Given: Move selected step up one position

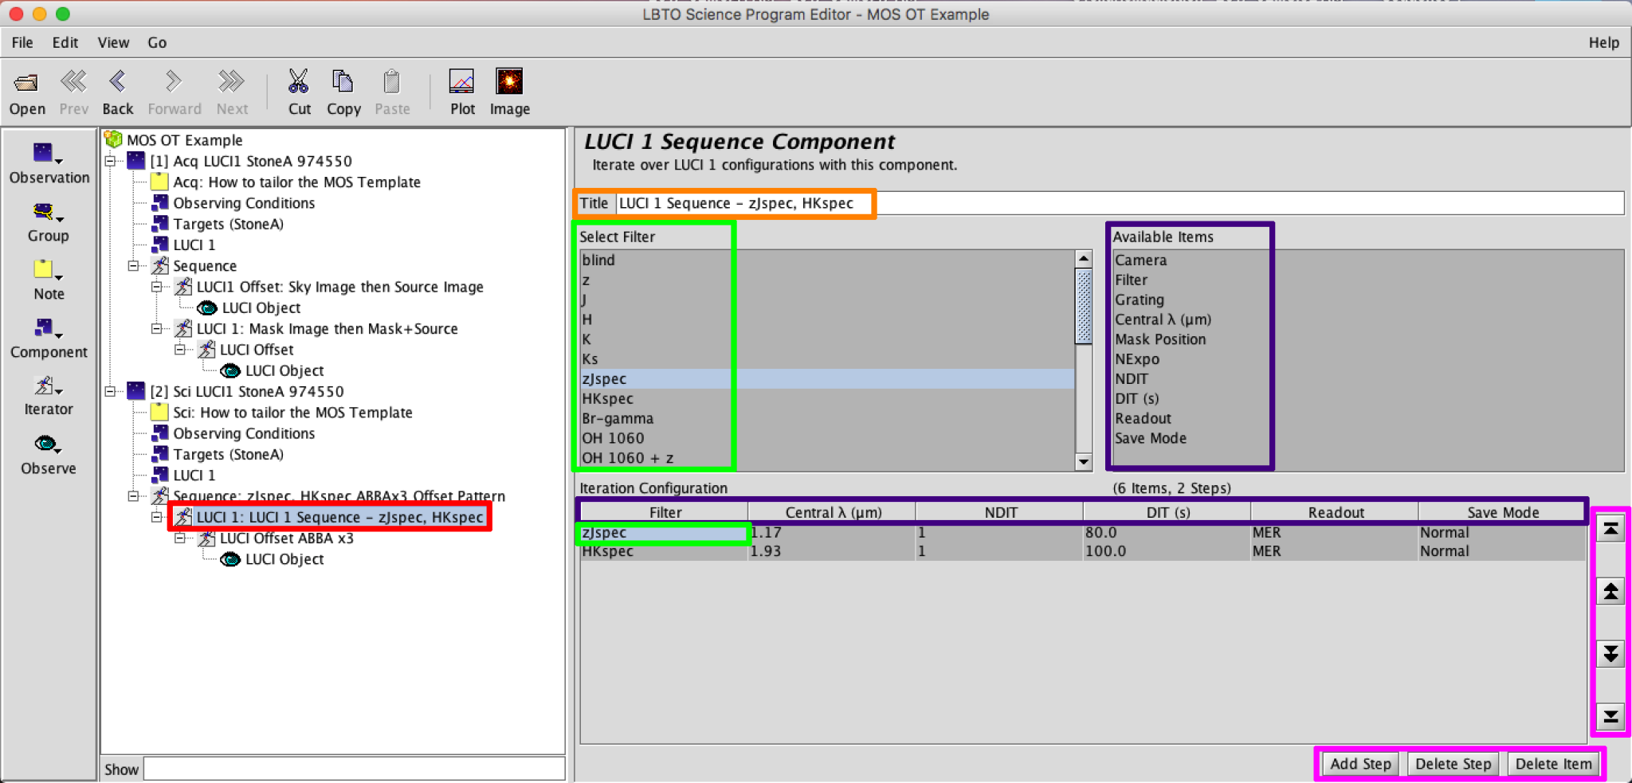Looking at the screenshot, I should [x=1610, y=591].
